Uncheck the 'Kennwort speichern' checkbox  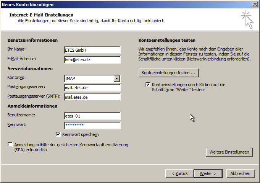coord(58,134)
